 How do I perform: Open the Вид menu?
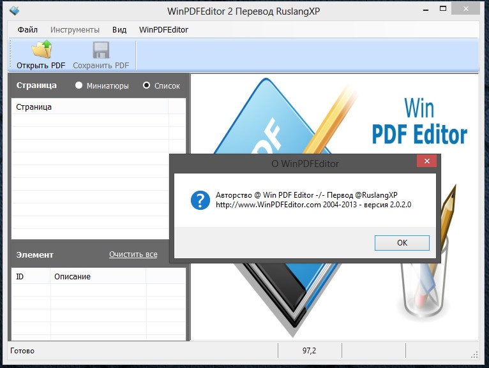119,29
